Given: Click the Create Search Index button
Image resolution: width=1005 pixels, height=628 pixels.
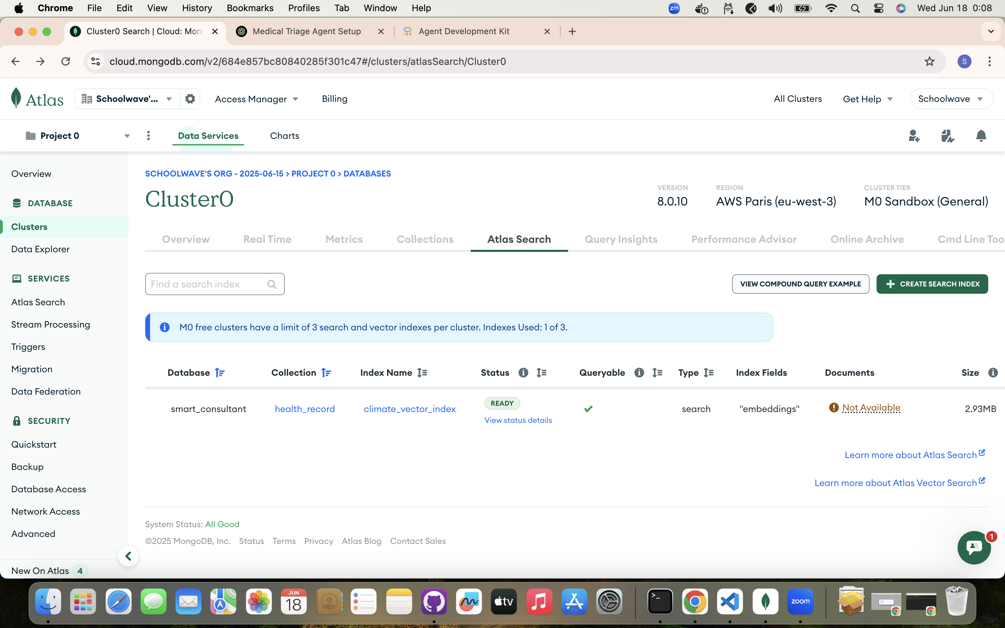Looking at the screenshot, I should tap(932, 284).
